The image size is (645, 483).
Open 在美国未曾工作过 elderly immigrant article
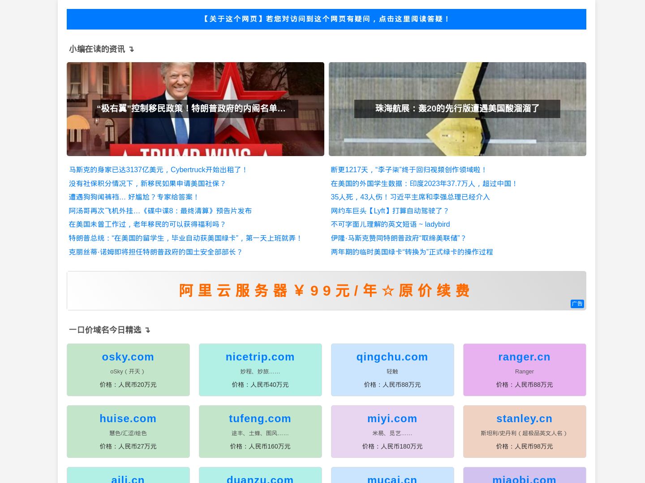click(147, 225)
